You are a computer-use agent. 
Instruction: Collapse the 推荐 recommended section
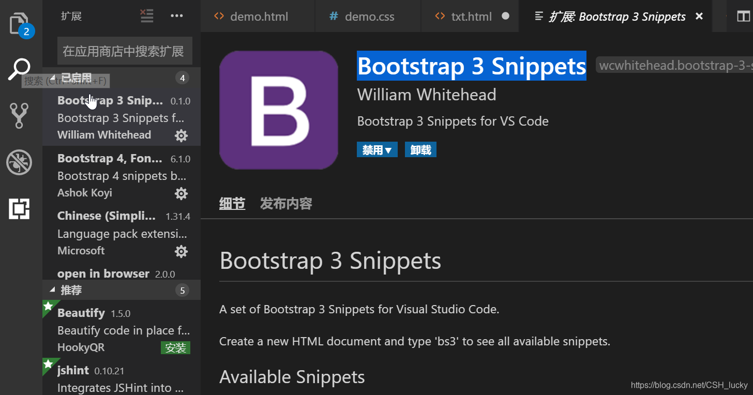click(121, 291)
